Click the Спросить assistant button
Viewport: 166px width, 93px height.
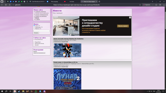(147, 5)
